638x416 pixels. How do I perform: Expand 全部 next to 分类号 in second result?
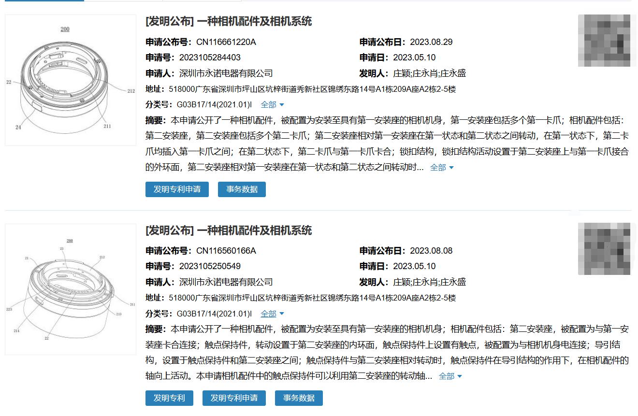(x=272, y=314)
